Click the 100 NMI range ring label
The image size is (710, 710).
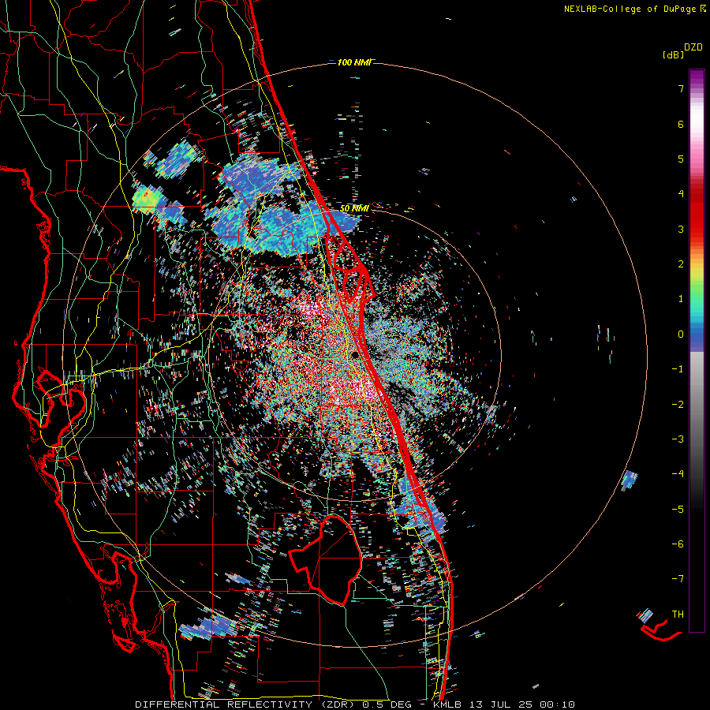coord(354,62)
